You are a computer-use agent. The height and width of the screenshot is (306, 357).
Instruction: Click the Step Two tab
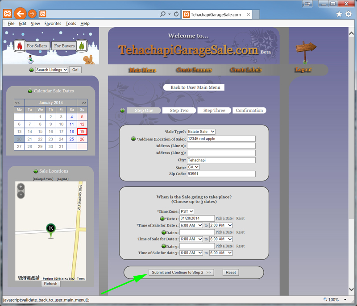tap(179, 110)
